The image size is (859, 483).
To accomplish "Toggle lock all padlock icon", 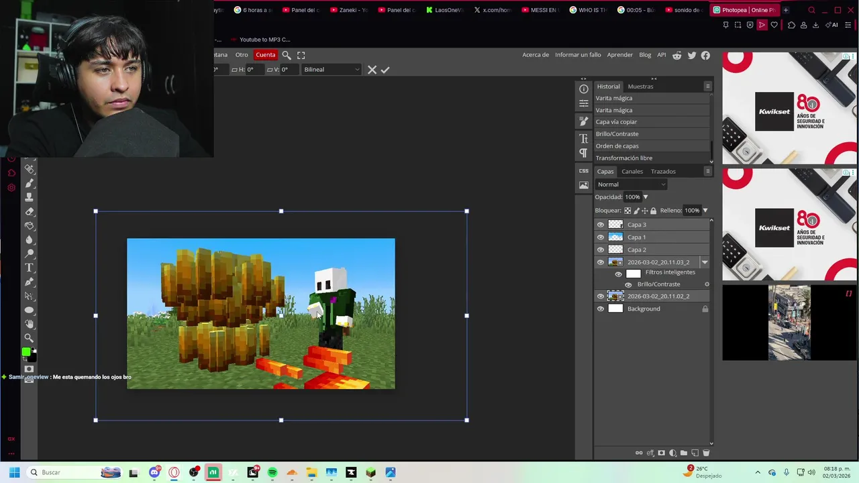I will pyautogui.click(x=653, y=211).
